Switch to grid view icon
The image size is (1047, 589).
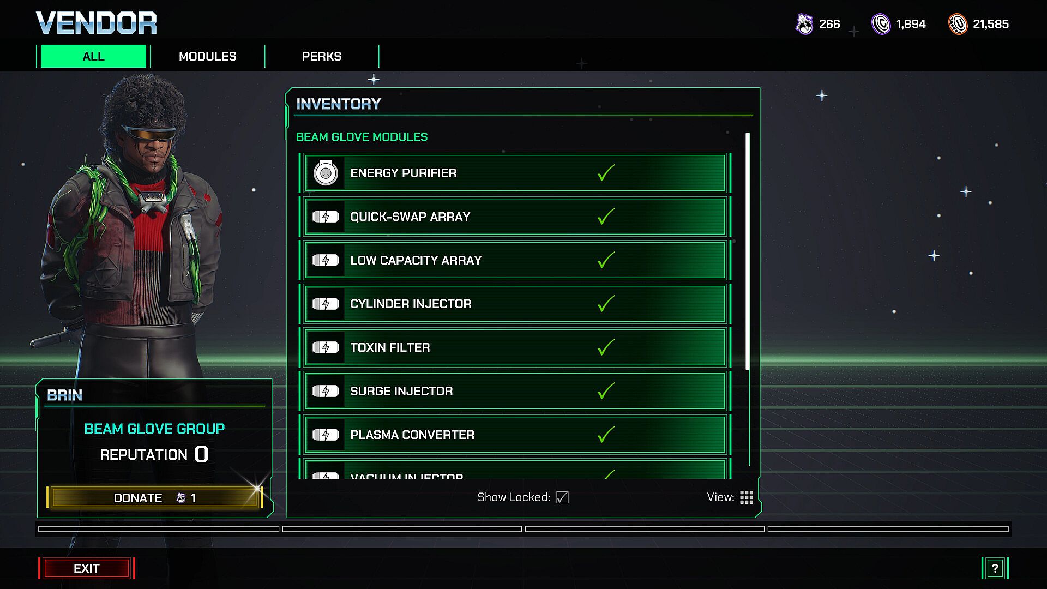[747, 497]
